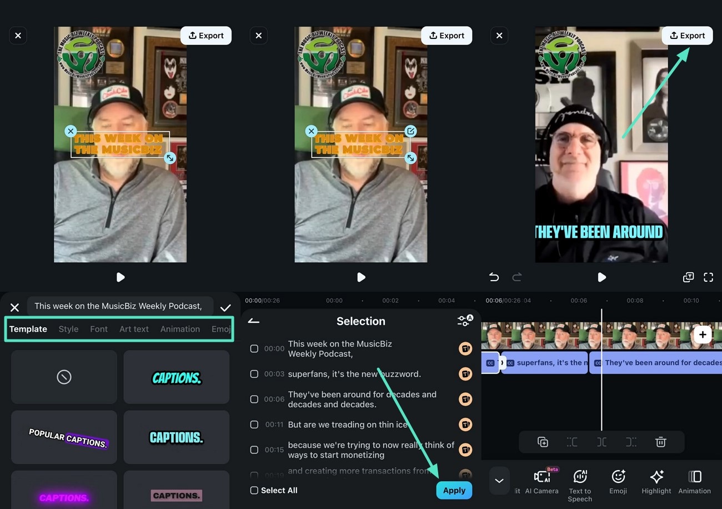
Task: Click the trim-left split icon
Action: (572, 442)
